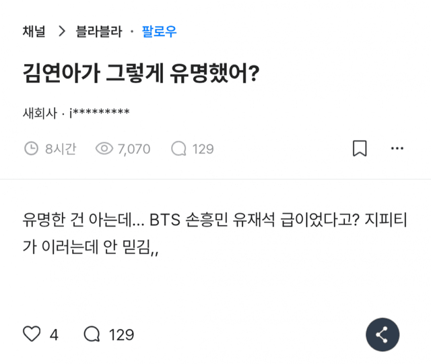Image resolution: width=431 pixels, height=364 pixels.
Task: Click the like count 4 beside the heart
Action: pos(54,334)
